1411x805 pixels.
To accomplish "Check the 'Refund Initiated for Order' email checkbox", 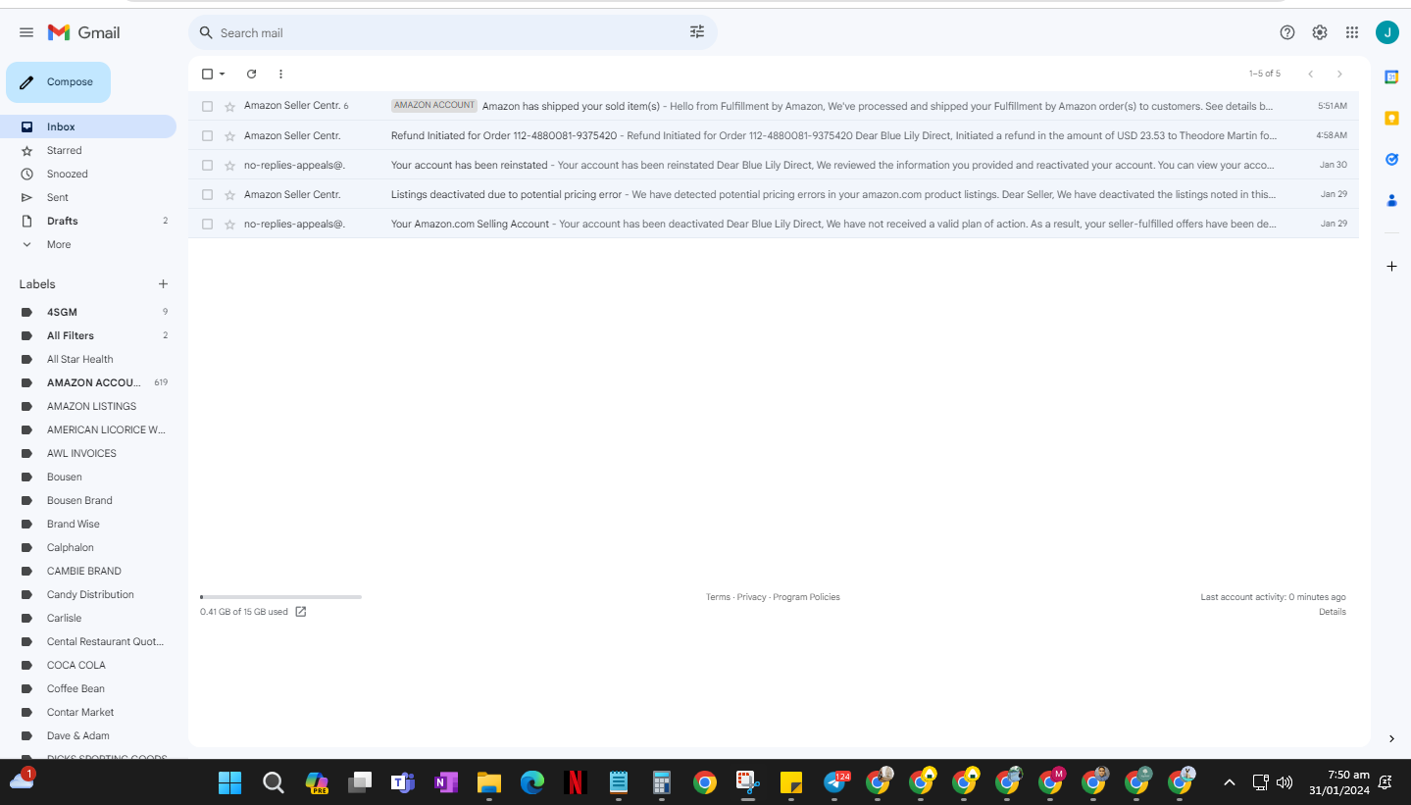I will point(207,135).
